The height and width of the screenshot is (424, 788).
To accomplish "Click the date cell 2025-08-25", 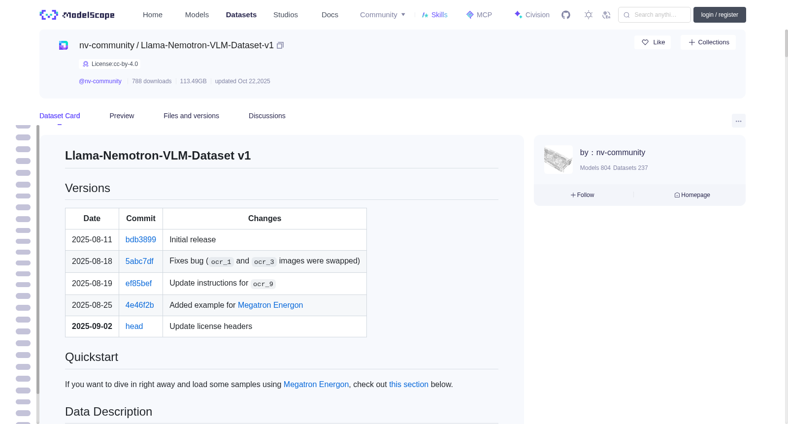I will click(x=92, y=305).
